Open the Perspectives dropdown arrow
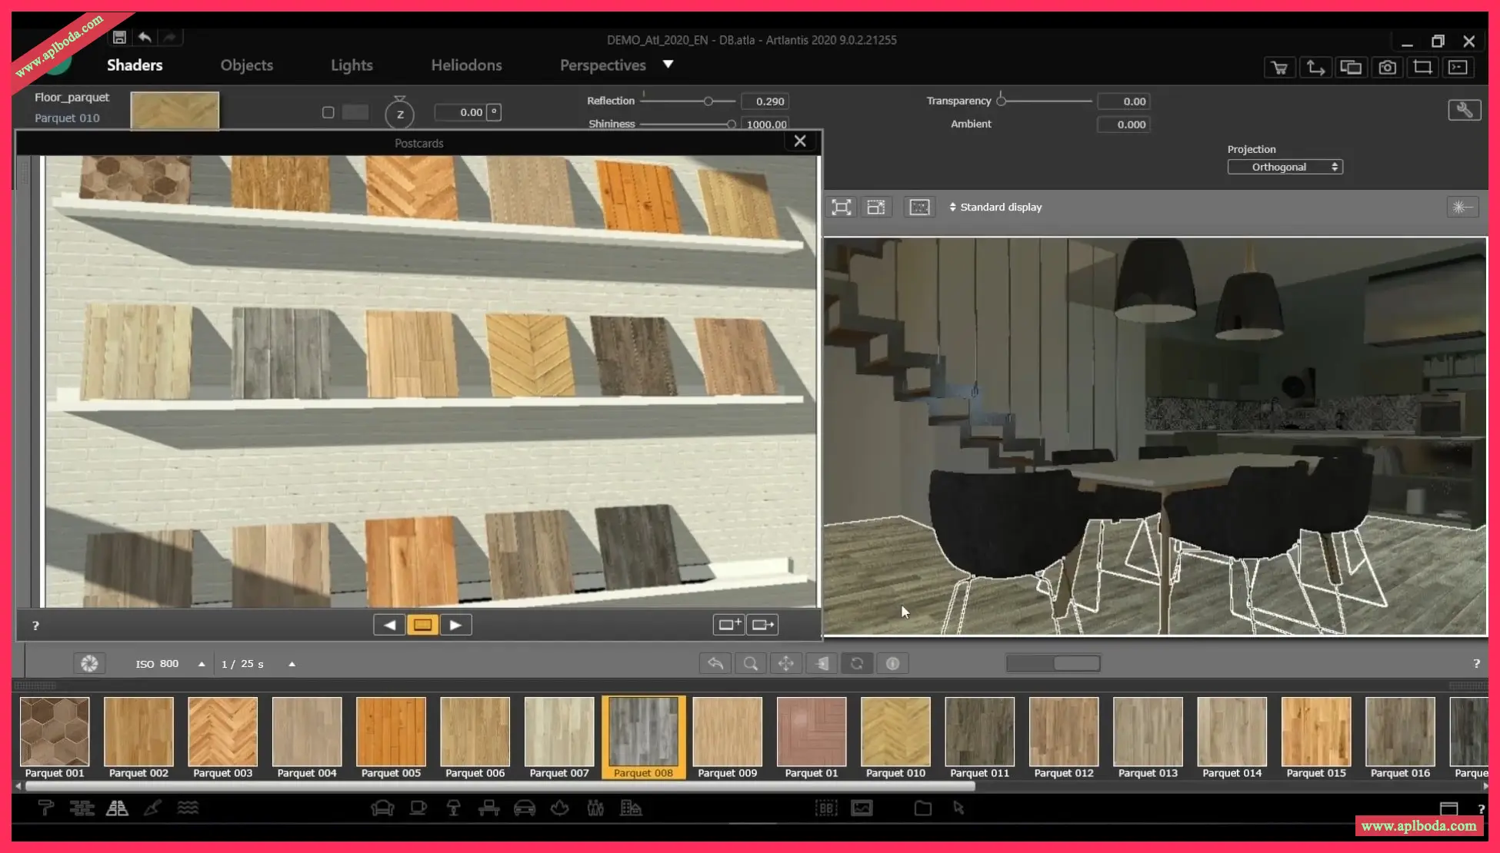1500x853 pixels. 668,65
